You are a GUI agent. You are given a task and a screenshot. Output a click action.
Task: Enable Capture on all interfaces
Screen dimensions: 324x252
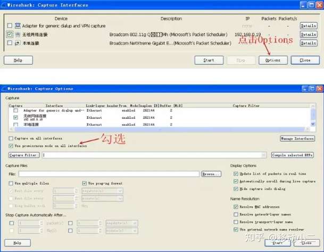11,138
